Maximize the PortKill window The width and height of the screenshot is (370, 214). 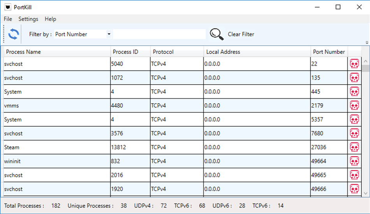(x=338, y=7)
